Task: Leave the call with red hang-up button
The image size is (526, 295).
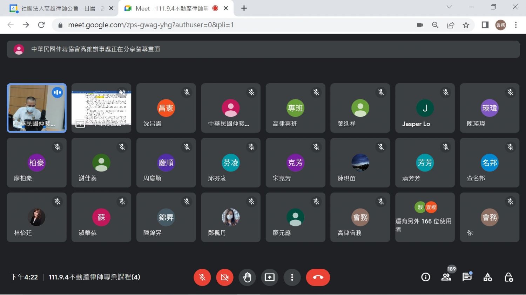Action: click(318, 278)
